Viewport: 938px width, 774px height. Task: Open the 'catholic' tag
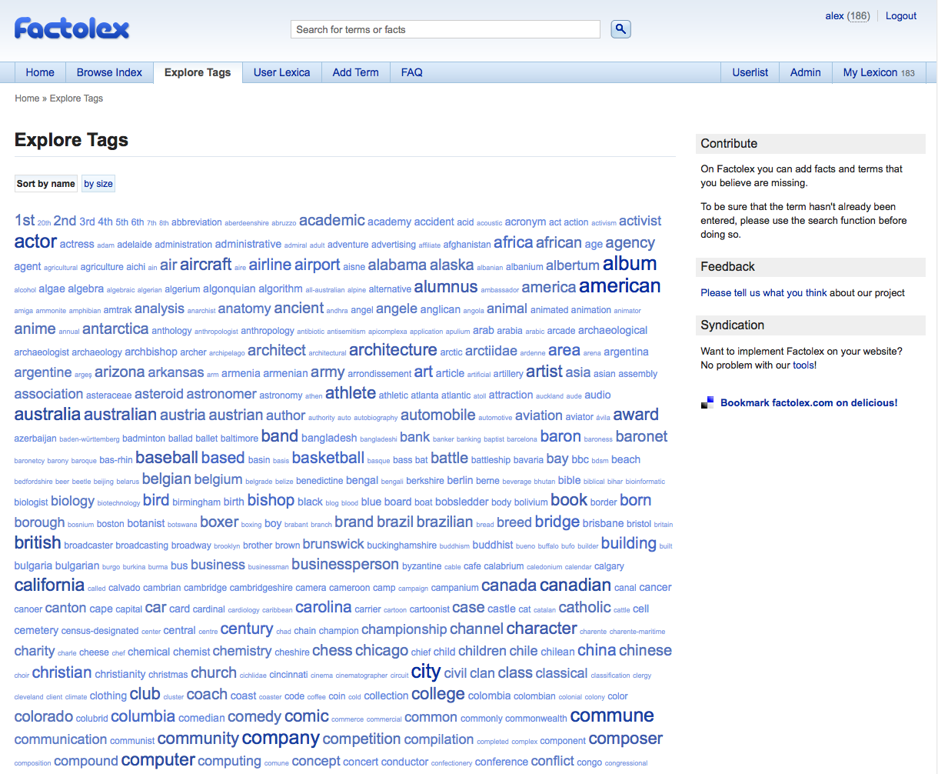point(585,608)
